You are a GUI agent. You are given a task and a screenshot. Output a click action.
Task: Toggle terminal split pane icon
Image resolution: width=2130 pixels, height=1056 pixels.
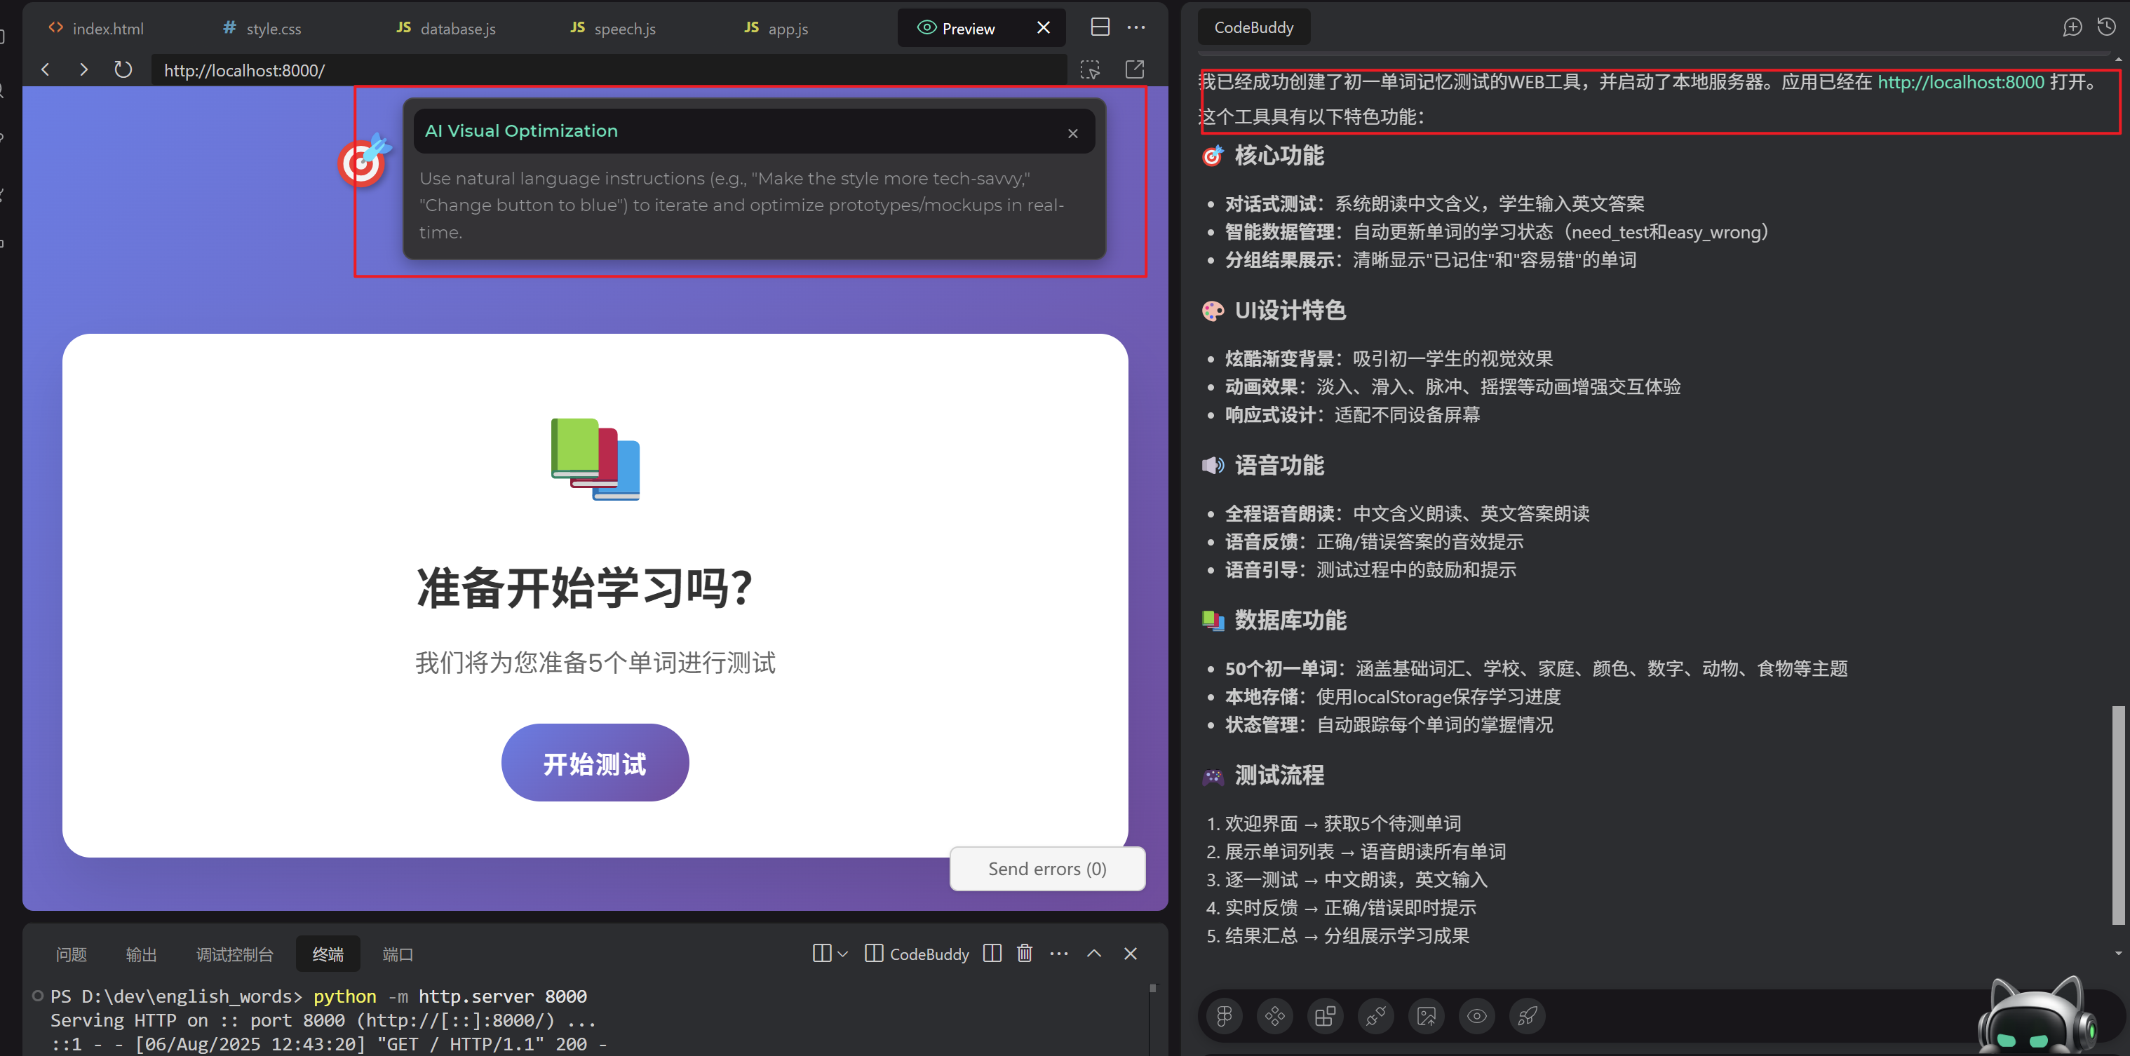point(992,954)
